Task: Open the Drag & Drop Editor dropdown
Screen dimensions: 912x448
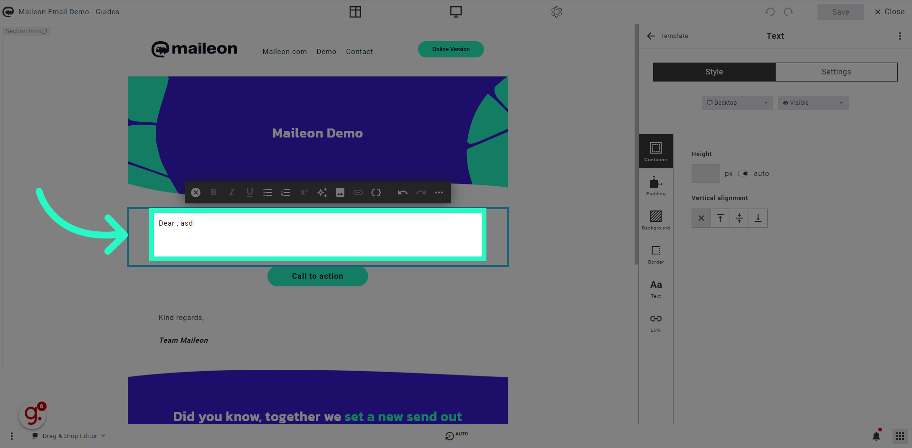Action: [x=69, y=436]
